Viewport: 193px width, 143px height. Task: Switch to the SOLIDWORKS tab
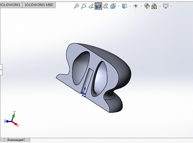coord(10,5)
